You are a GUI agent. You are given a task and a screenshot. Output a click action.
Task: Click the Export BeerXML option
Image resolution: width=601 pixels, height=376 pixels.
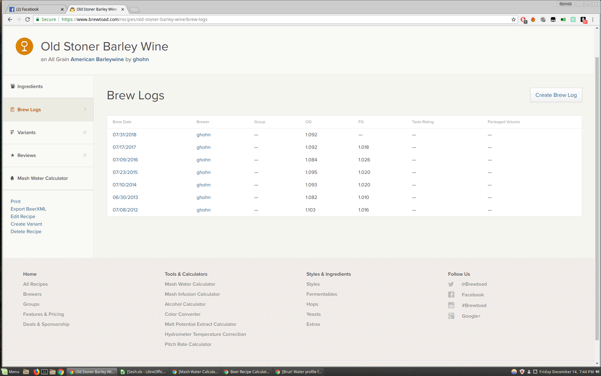[x=28, y=209]
